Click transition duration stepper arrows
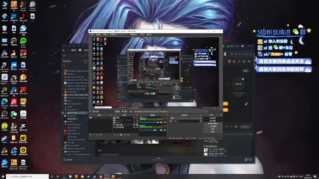 [201, 121]
